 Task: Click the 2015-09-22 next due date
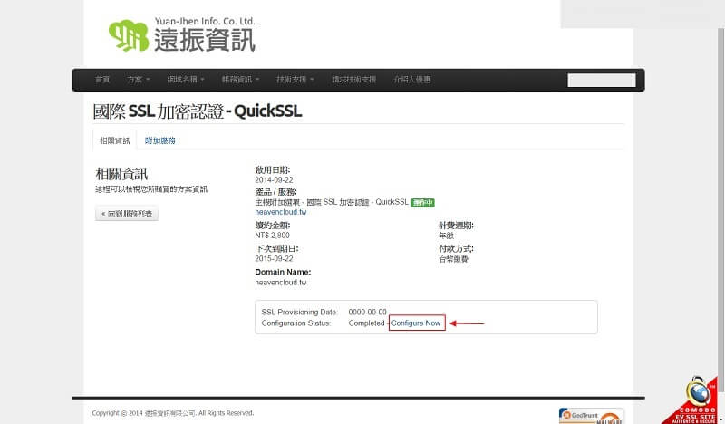(x=274, y=258)
